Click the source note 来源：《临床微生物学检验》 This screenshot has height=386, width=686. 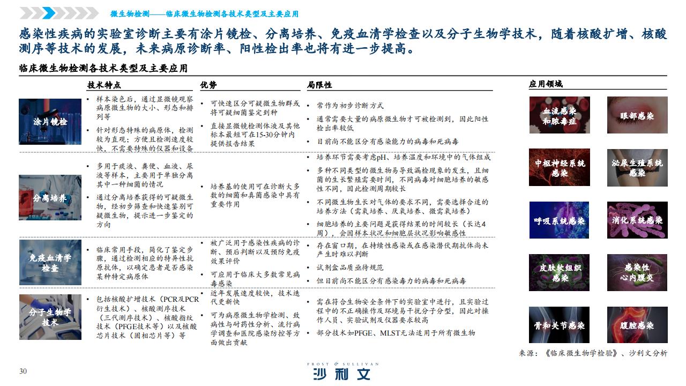pyautogui.click(x=593, y=353)
